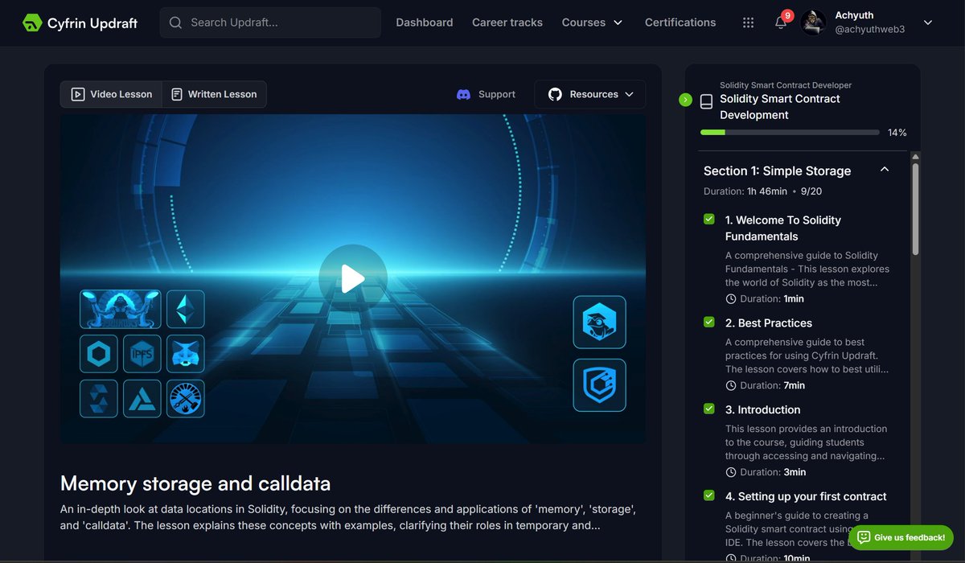Toggle checkbox for Best Practices lesson
This screenshot has height=563, width=965.
(x=709, y=322)
